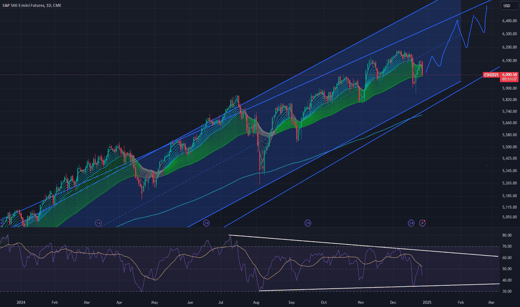Click the Aug label on time axis
The height and width of the screenshot is (307, 520).
(x=256, y=303)
